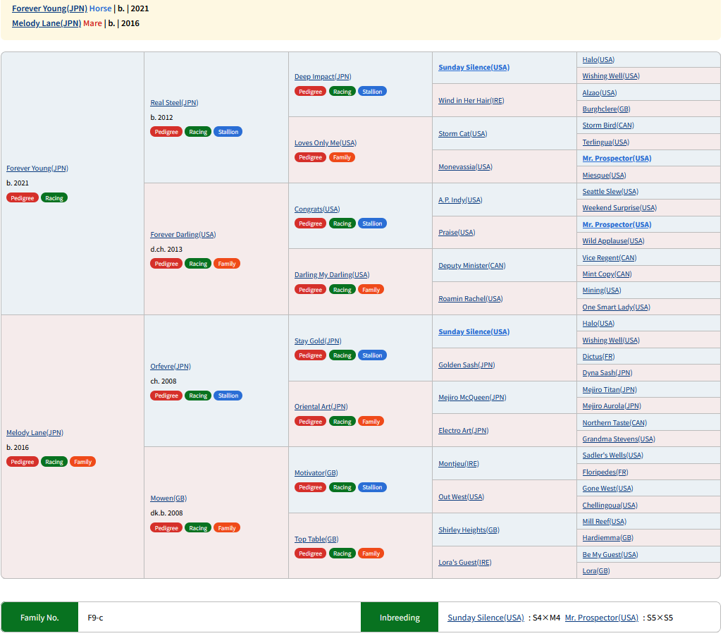The height and width of the screenshot is (636, 723).
Task: Open Storm Cat(USA) ancestor link
Action: point(462,134)
